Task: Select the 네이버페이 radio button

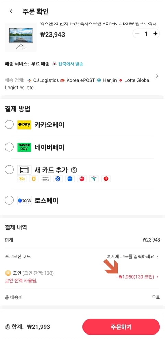Action: [9, 147]
